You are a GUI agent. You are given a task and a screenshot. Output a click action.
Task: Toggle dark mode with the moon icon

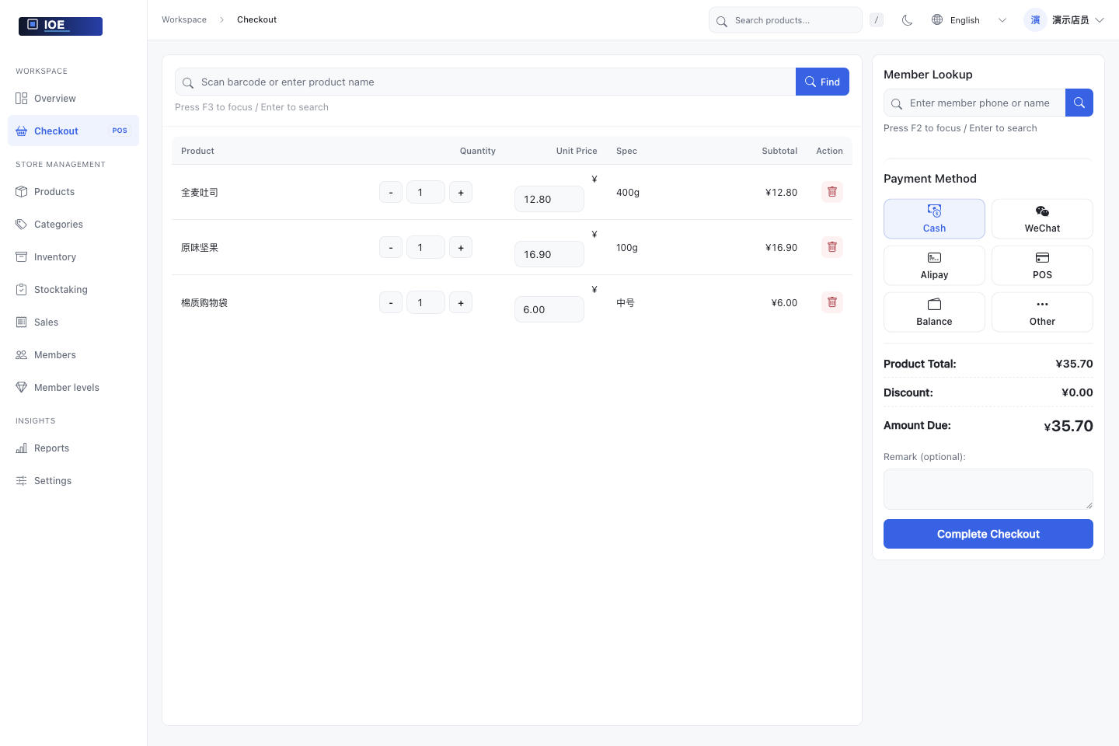tap(907, 20)
